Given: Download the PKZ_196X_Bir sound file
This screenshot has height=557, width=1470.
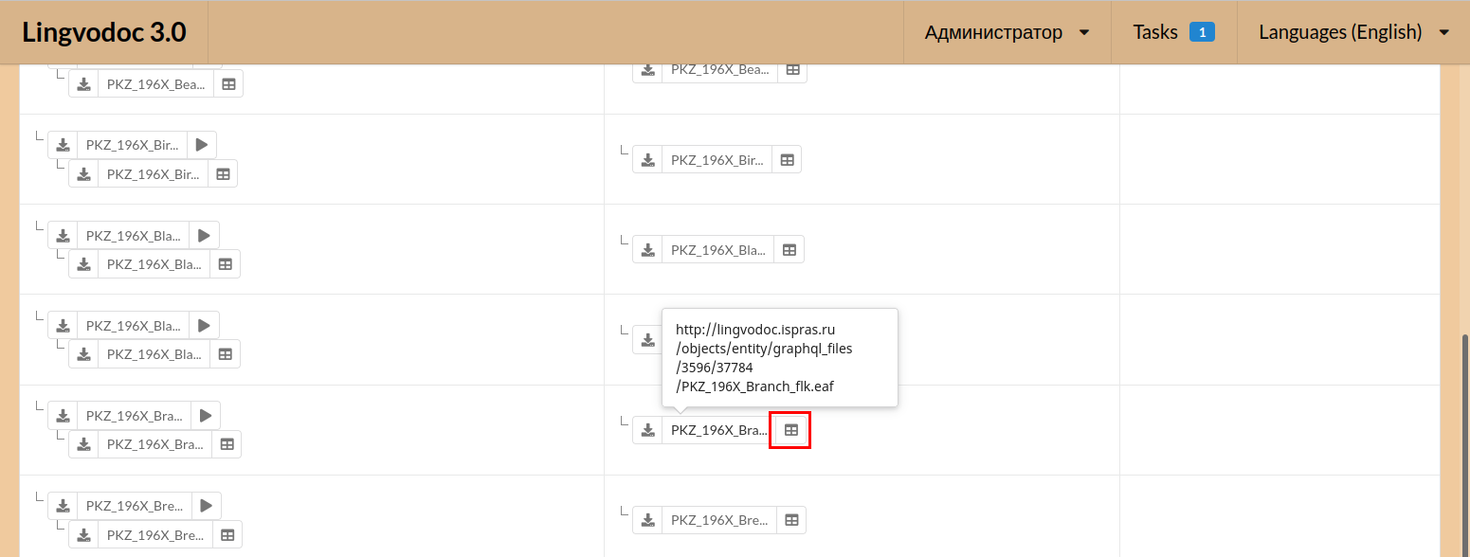Looking at the screenshot, I should (63, 144).
